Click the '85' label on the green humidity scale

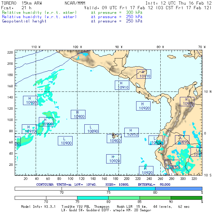pos(140,201)
